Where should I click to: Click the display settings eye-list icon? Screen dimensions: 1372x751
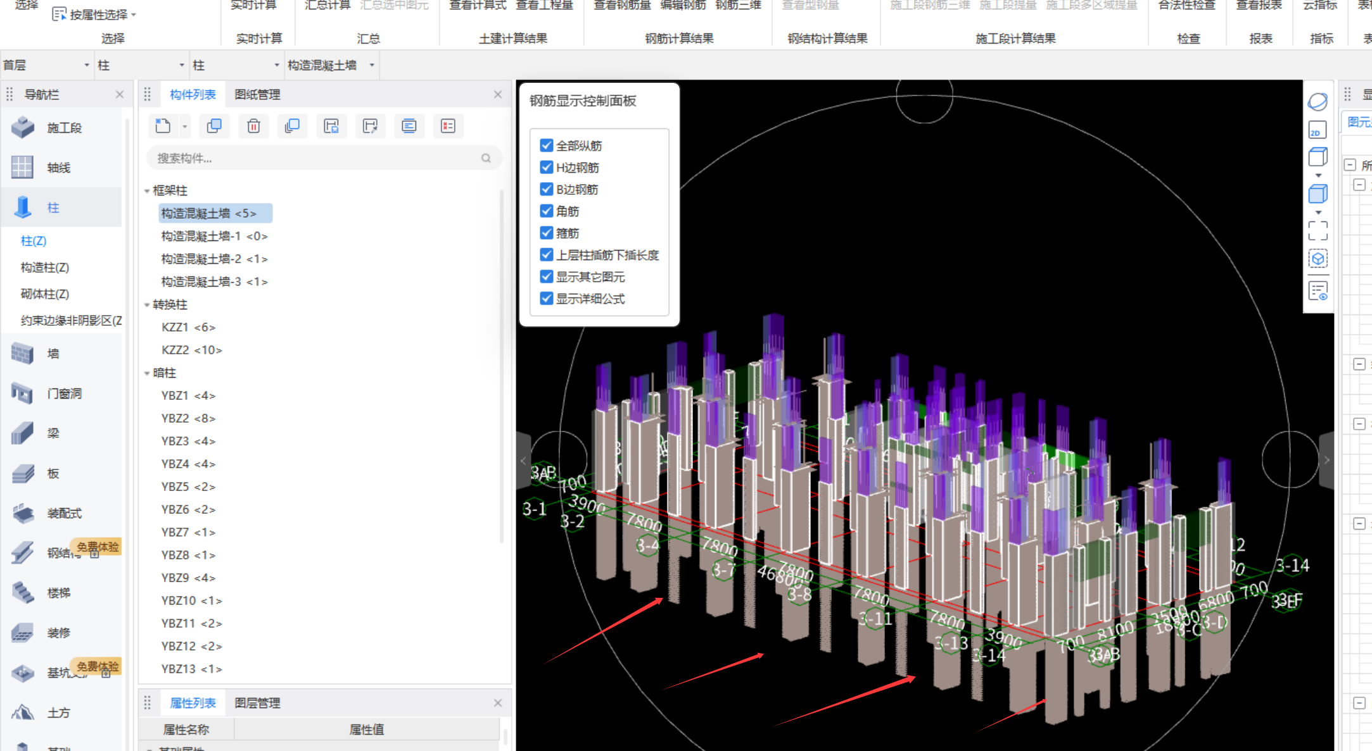[x=1318, y=291]
